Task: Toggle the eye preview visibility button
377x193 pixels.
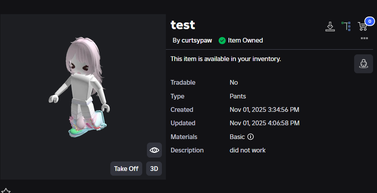Action: point(154,150)
